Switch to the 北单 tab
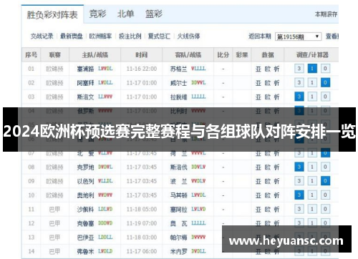Image resolution: width=358 pixels, height=259 pixels. click(125, 14)
